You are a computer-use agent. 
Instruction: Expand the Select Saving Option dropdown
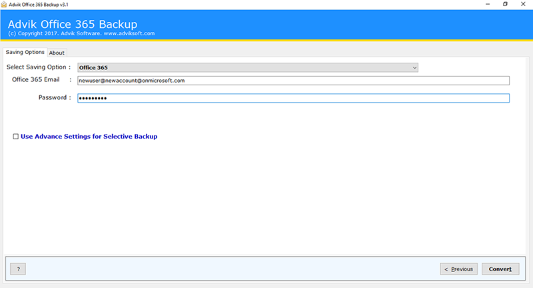coord(247,67)
